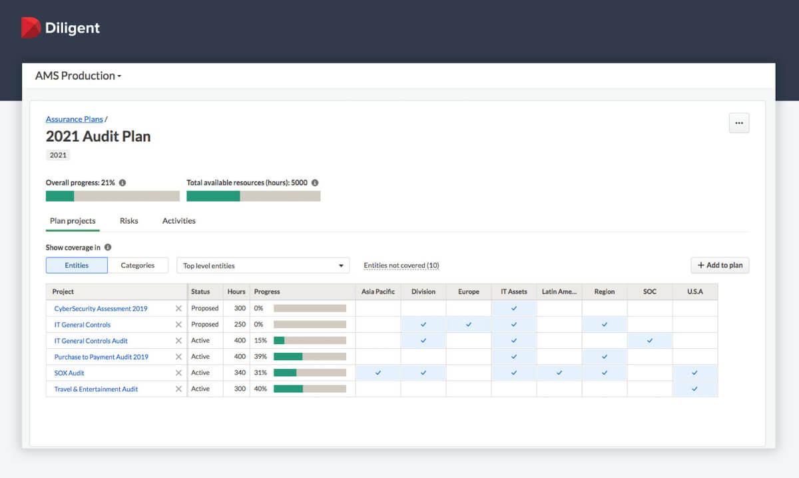Click the Total available resources info icon
Screen dimensions: 799x478
[x=314, y=182]
